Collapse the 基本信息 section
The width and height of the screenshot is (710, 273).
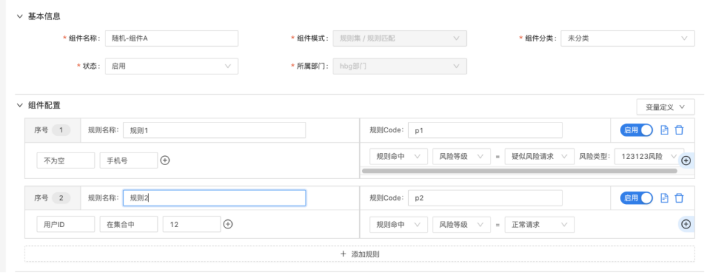[20, 16]
